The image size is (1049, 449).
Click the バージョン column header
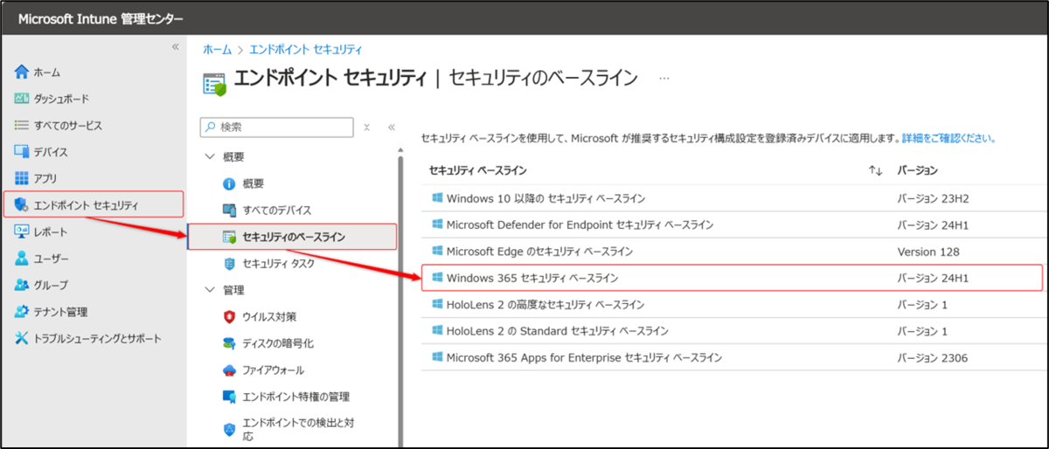pos(917,170)
